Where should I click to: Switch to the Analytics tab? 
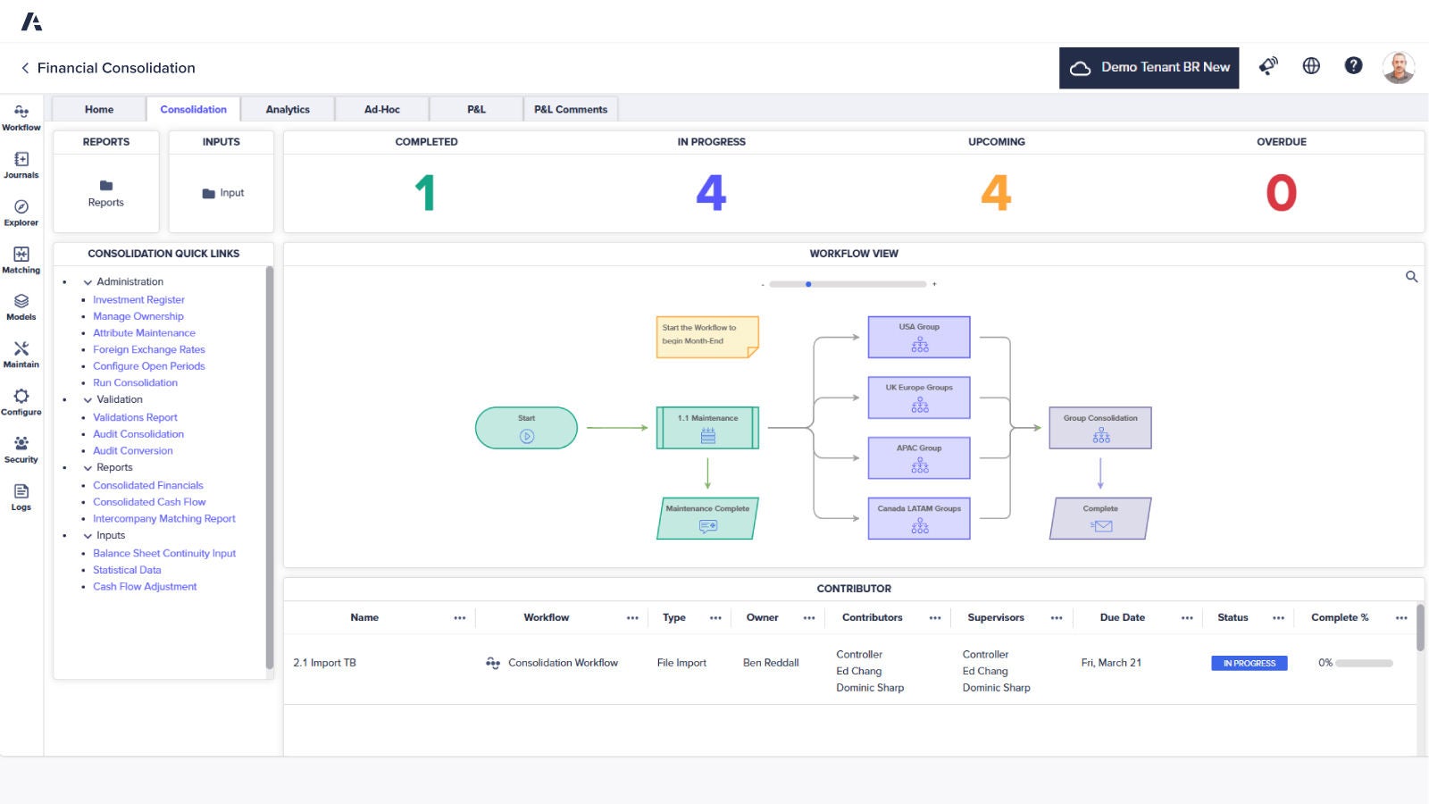[x=288, y=108]
